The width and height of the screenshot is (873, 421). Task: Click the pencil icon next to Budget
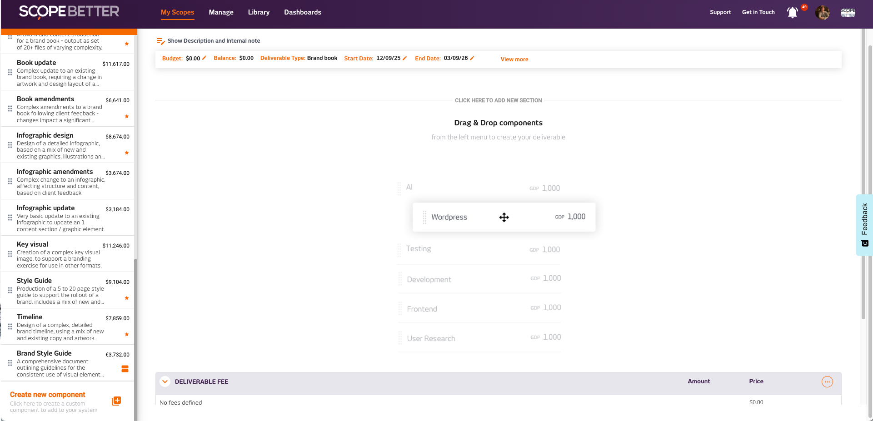tap(205, 58)
